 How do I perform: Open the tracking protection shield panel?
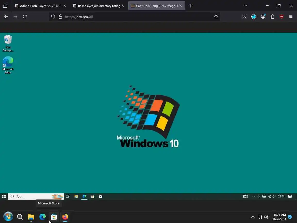click(53, 17)
